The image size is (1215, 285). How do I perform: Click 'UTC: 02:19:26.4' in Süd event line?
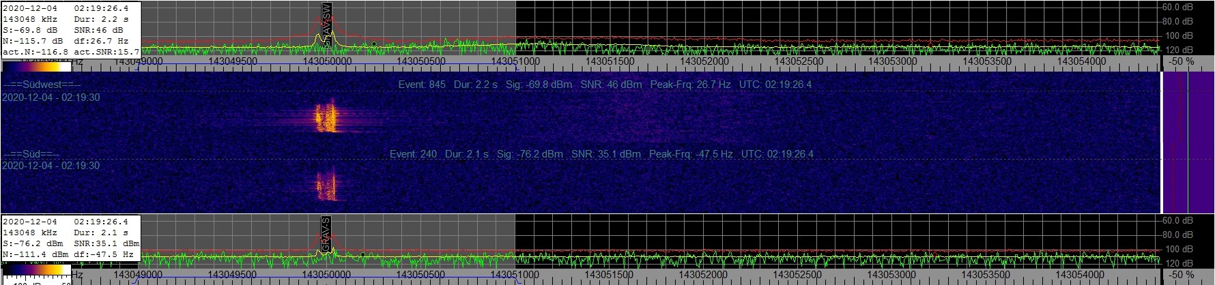coord(777,154)
